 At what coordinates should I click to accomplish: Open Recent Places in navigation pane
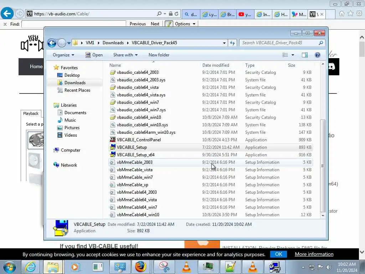[77, 90]
